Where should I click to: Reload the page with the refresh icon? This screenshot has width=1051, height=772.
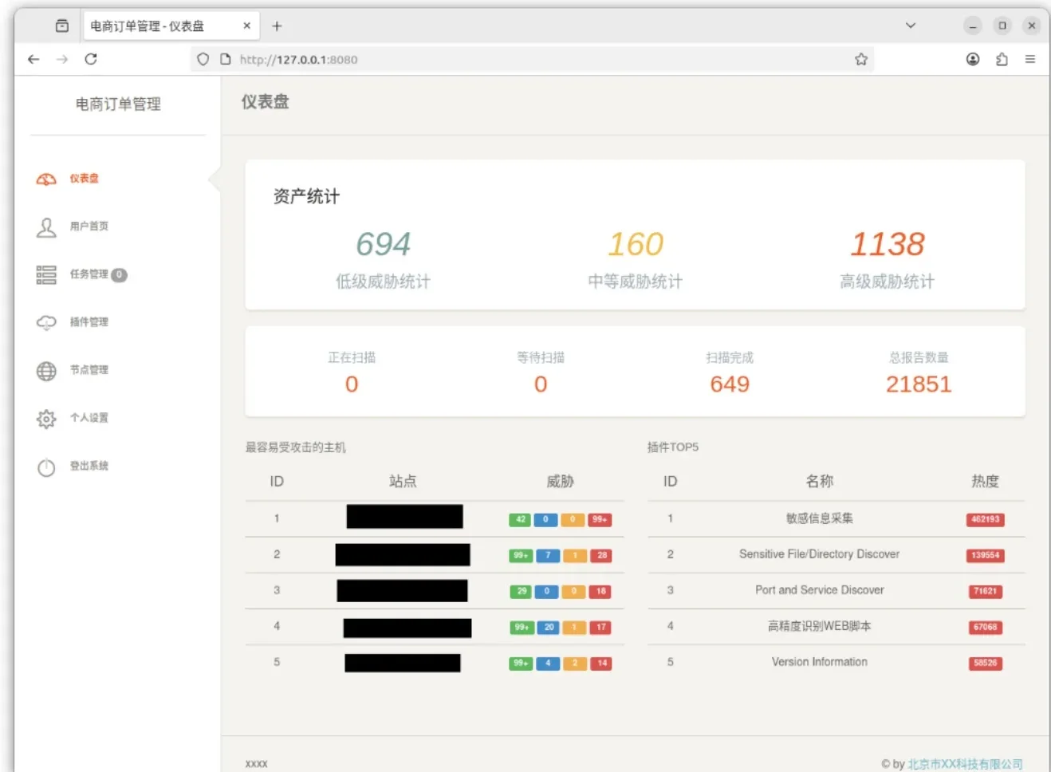coord(91,59)
